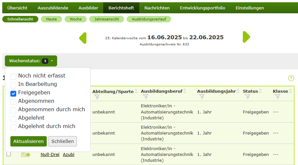298x165 pixels.
Task: Switch to Ausbildungsverlauf view
Action: point(149,19)
